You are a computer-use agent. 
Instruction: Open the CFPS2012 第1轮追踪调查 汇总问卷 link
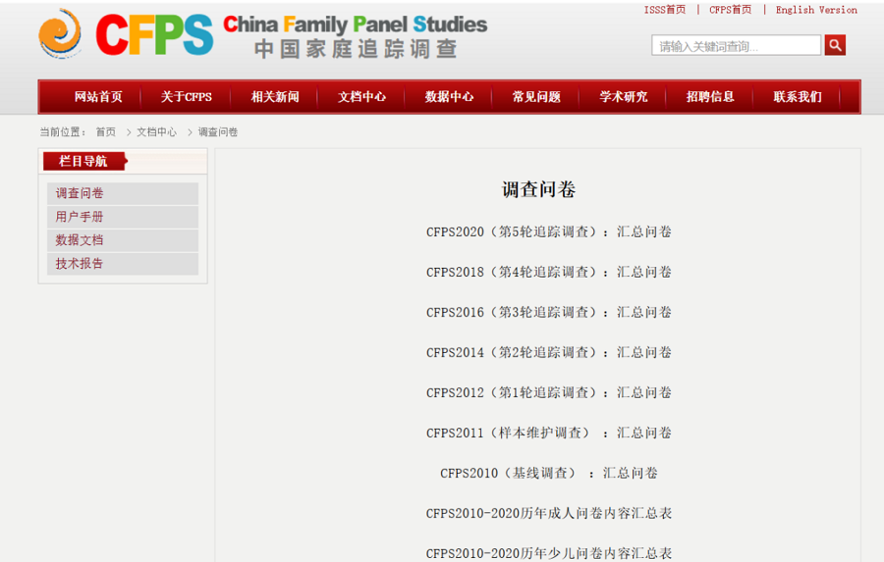click(549, 392)
